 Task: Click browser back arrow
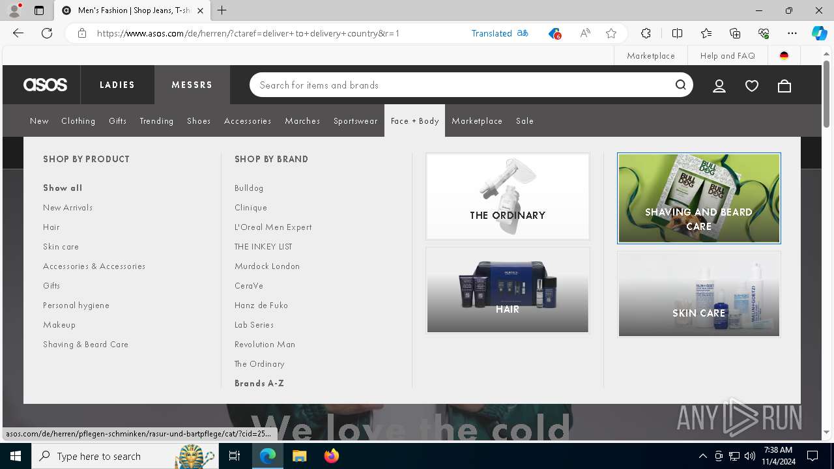click(18, 33)
